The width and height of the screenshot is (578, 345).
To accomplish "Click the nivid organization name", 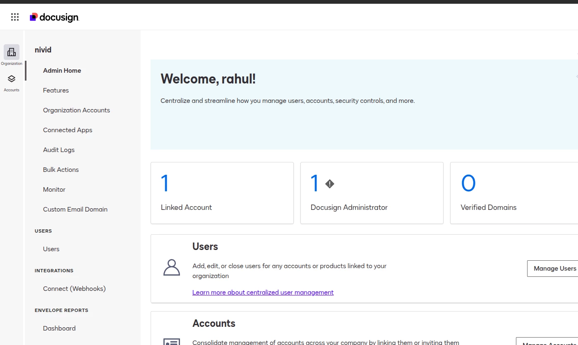I will pyautogui.click(x=43, y=50).
